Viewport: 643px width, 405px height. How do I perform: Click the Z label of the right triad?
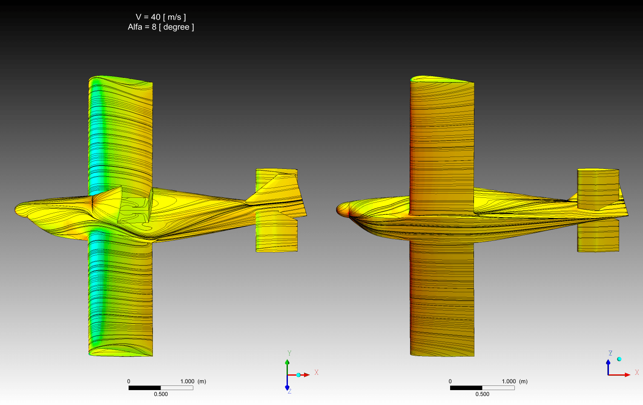point(610,353)
